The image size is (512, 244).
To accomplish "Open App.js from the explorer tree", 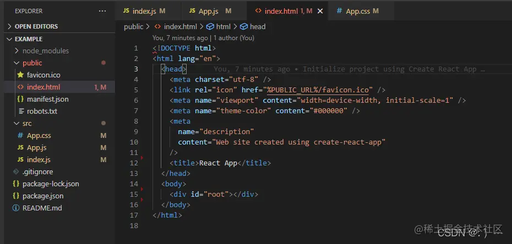I will (36, 148).
